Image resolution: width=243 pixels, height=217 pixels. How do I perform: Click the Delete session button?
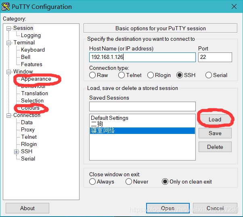click(x=215, y=147)
